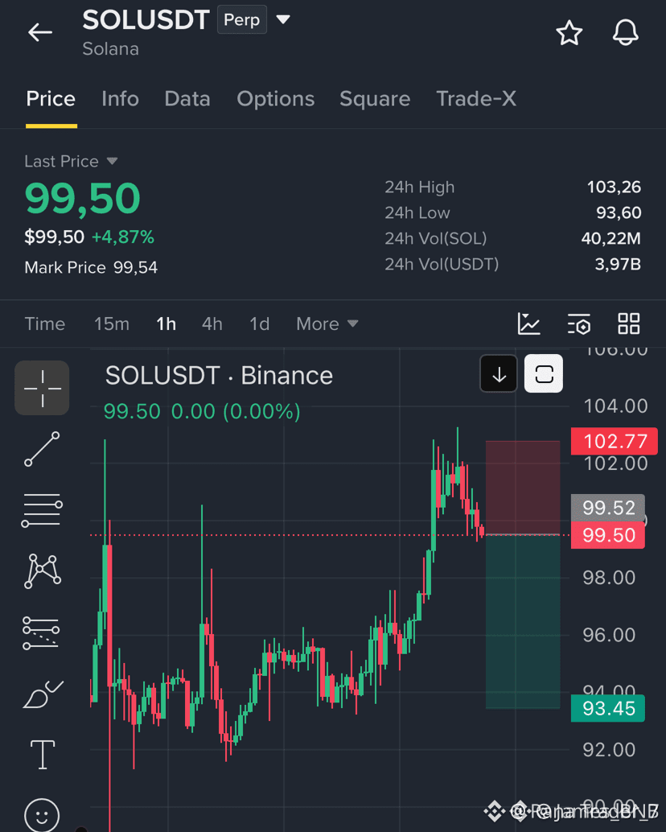The height and width of the screenshot is (832, 666).
Task: Click the Mark Price 99,54 text
Action: click(x=91, y=267)
